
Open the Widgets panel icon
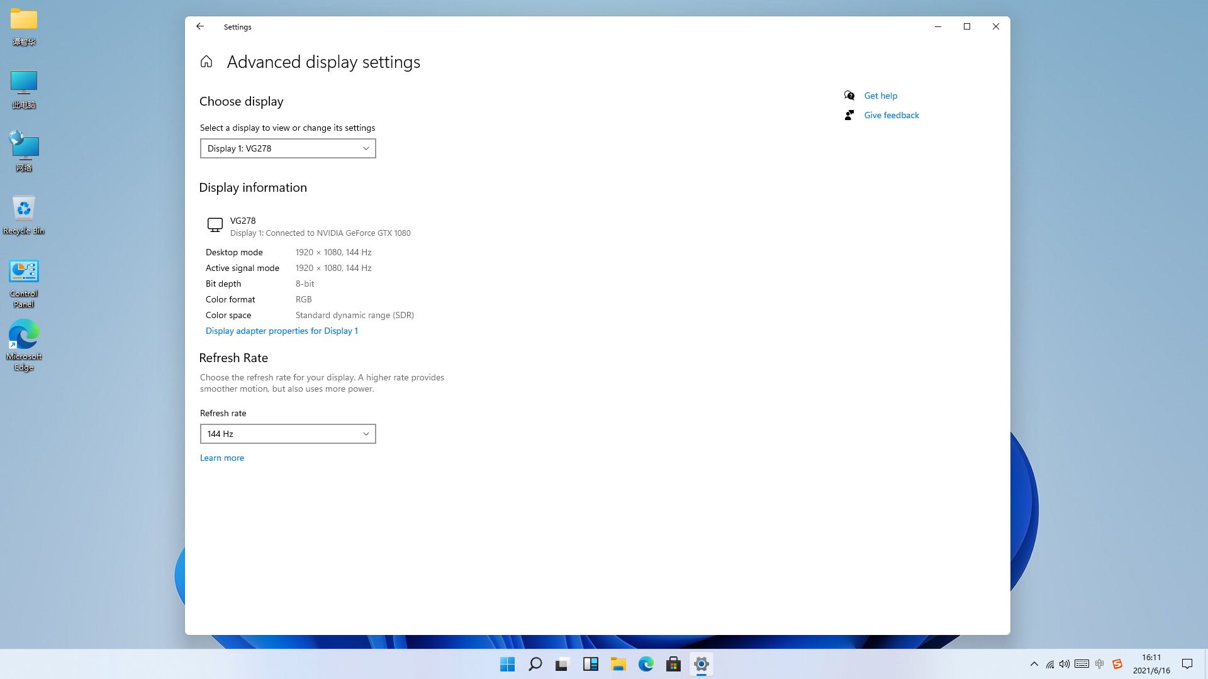[590, 664]
